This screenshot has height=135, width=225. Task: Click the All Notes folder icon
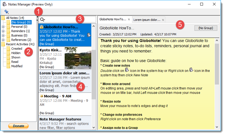3,18
